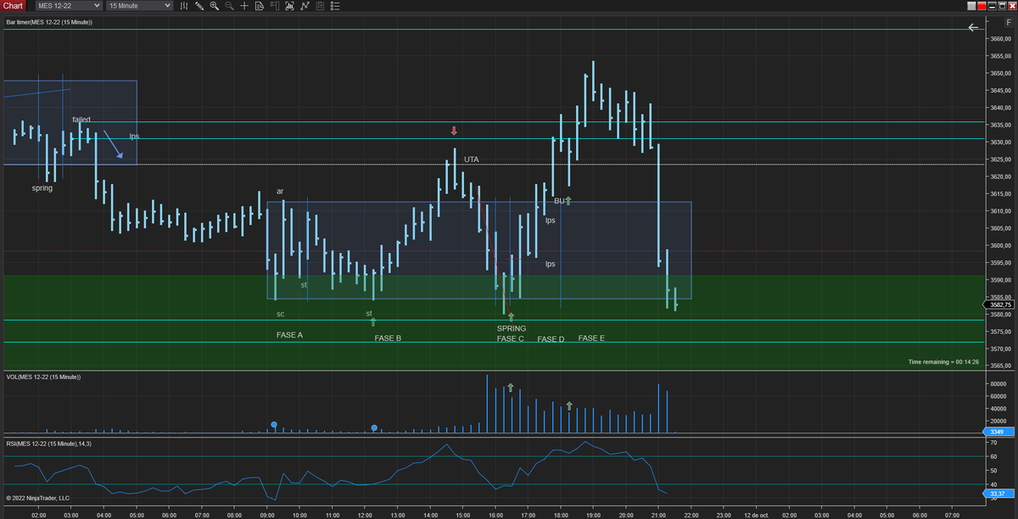The width and height of the screenshot is (1018, 519).
Task: Select the FASE C label
Action: point(511,339)
